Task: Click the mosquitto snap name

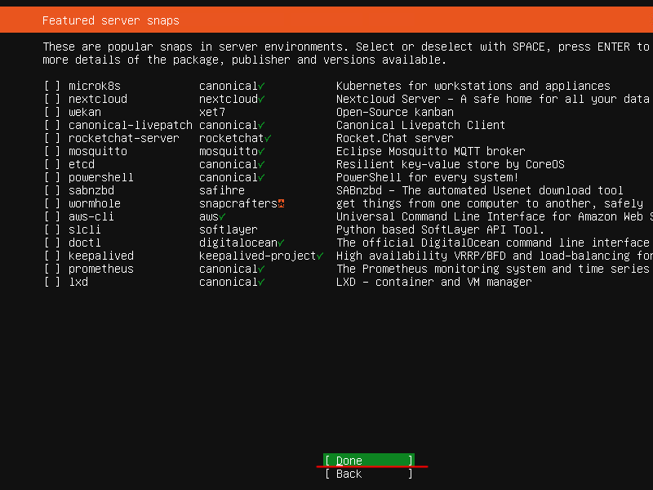Action: coord(98,151)
